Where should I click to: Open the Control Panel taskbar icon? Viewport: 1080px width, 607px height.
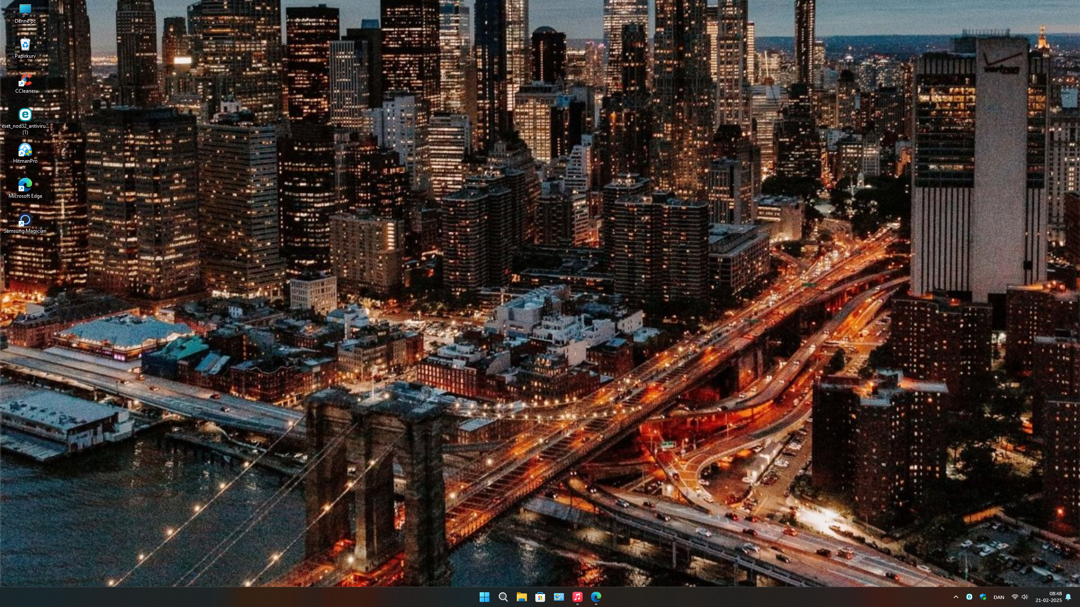(559, 597)
